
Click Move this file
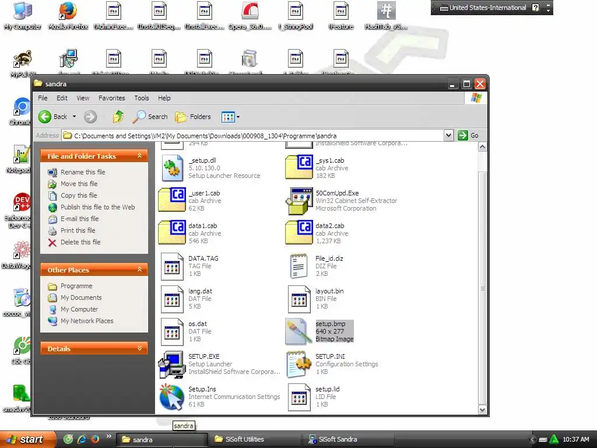click(x=79, y=184)
